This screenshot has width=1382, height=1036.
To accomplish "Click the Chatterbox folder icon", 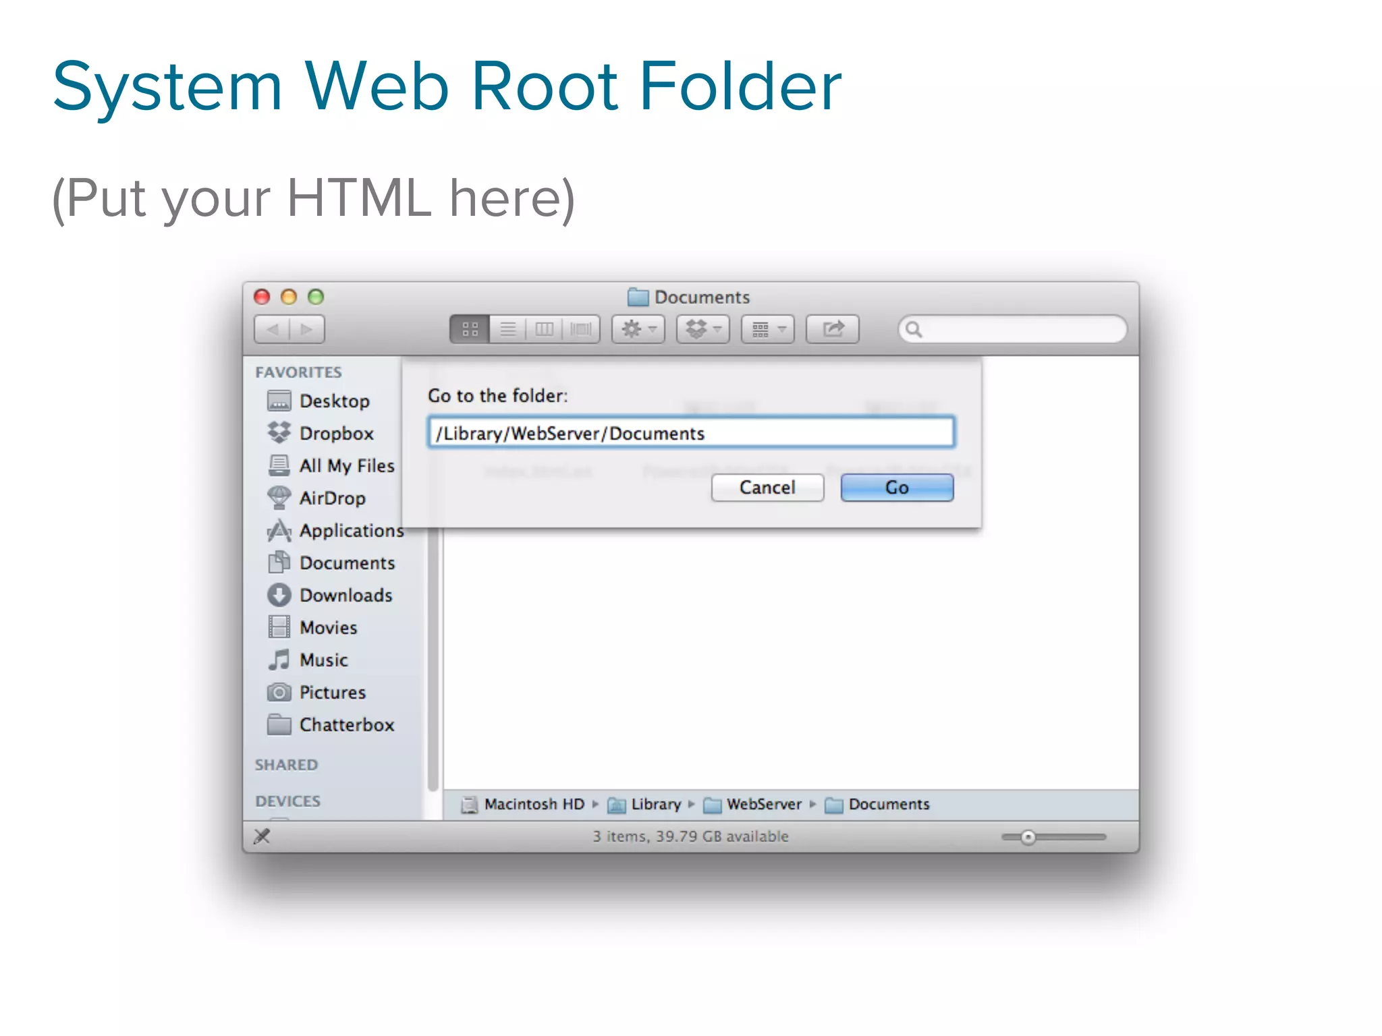I will click(x=279, y=724).
